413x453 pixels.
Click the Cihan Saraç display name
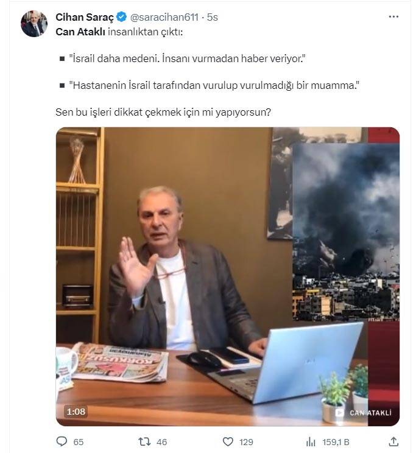85,17
